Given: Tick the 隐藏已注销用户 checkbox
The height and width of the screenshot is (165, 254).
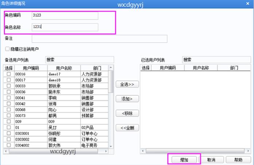Looking at the screenshot, I should [x=7, y=49].
